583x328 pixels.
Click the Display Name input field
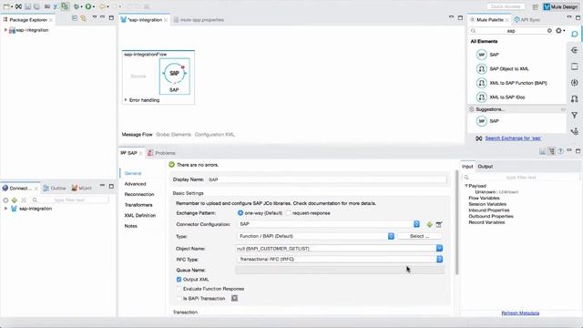coord(327,179)
